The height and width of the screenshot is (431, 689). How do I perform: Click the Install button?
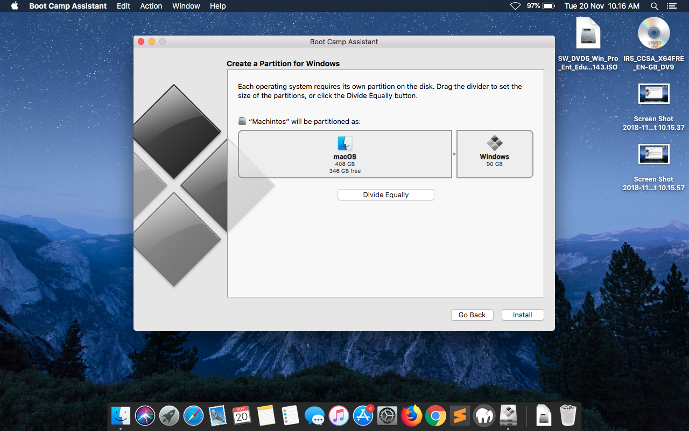coord(522,315)
